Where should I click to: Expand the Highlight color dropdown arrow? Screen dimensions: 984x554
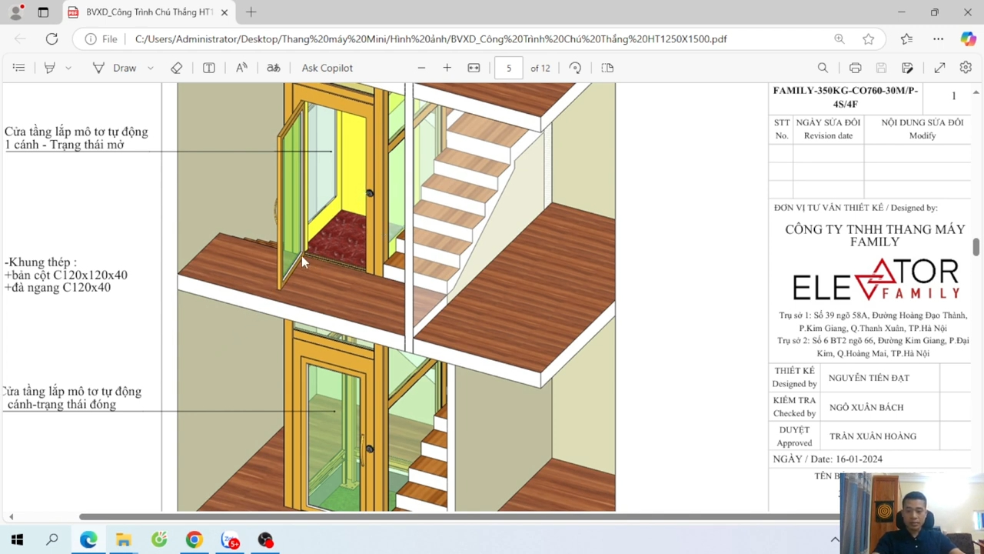68,68
